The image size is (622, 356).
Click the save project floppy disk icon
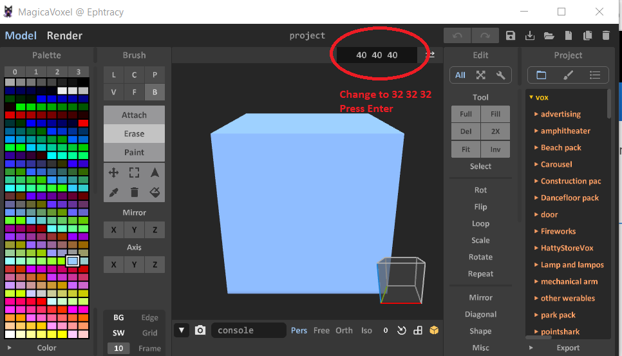511,36
